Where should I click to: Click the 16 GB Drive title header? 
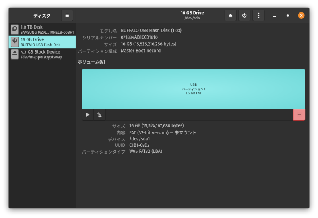coord(192,13)
